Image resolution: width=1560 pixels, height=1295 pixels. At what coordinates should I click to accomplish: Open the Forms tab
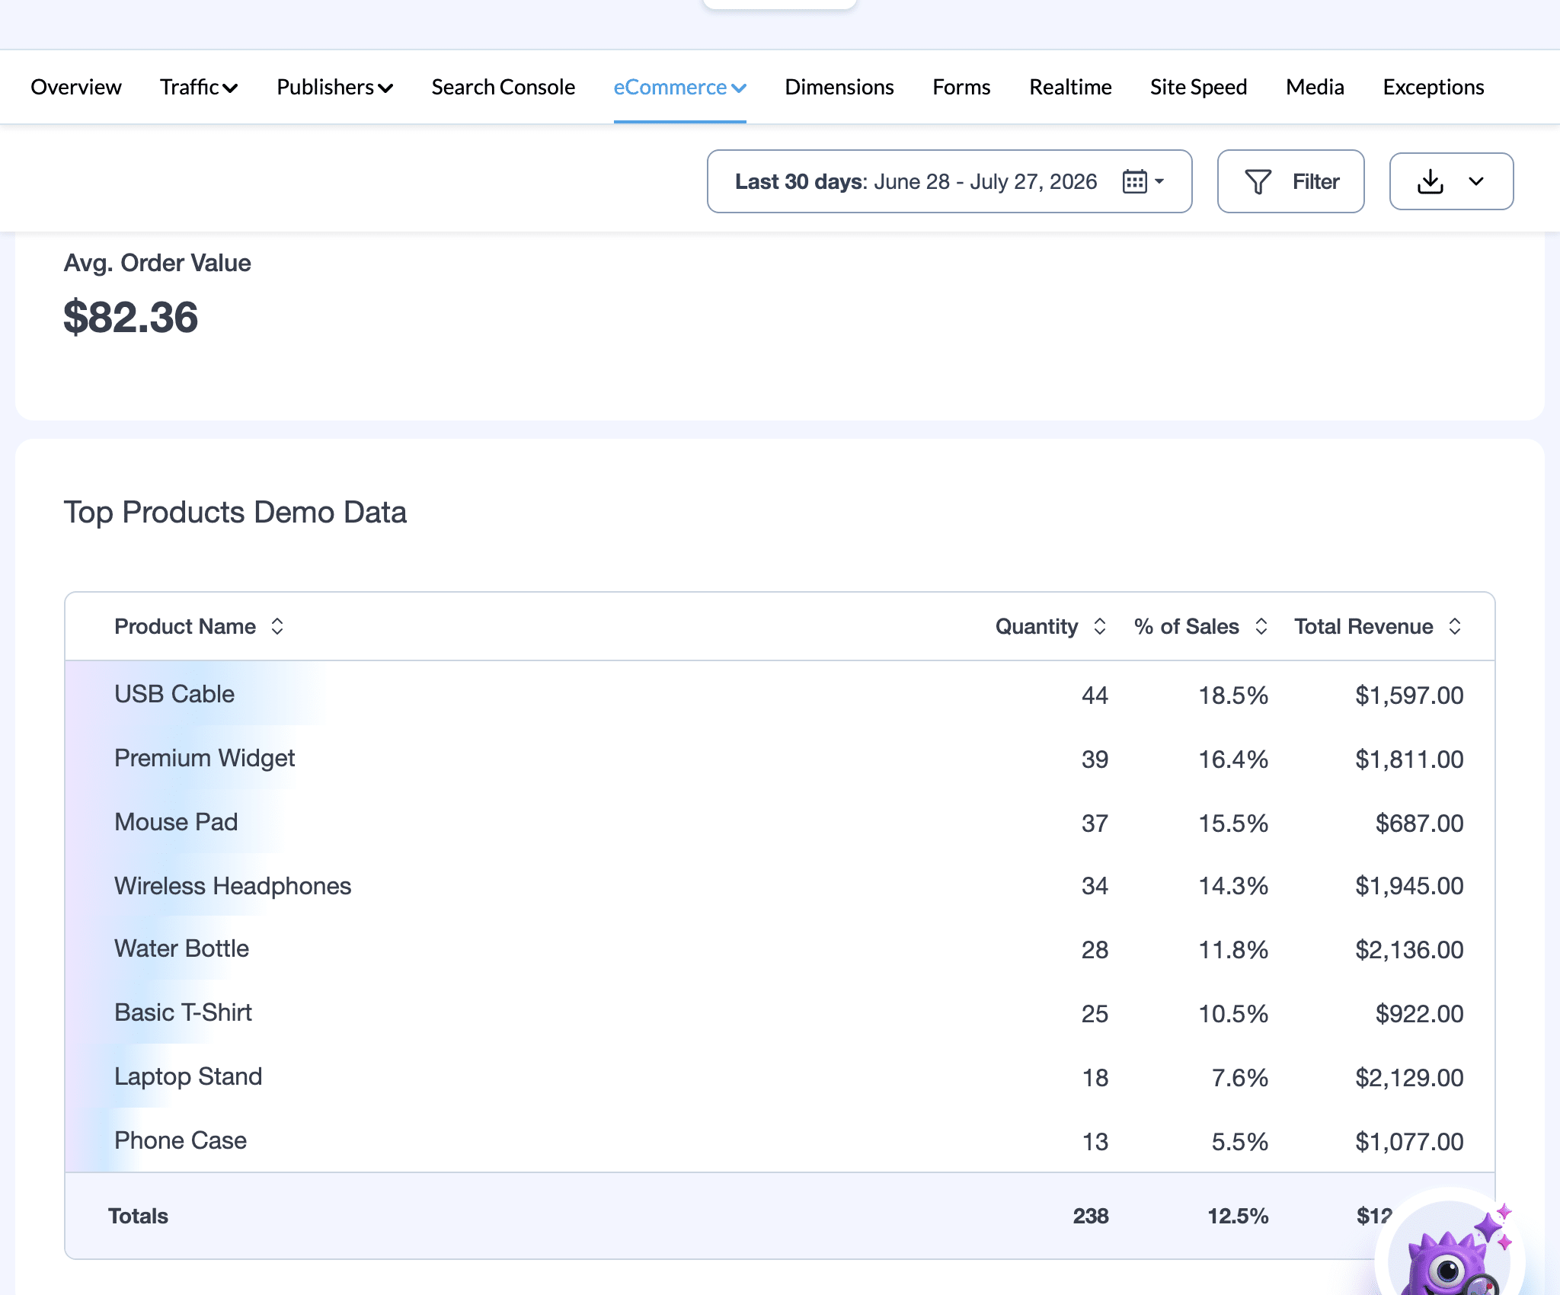[x=961, y=88]
